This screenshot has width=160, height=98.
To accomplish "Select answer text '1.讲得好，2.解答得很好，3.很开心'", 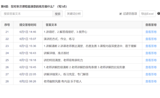I will click(65, 32).
